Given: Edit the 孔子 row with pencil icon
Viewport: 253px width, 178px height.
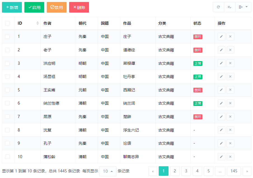Looking at the screenshot, I should tap(221, 144).
